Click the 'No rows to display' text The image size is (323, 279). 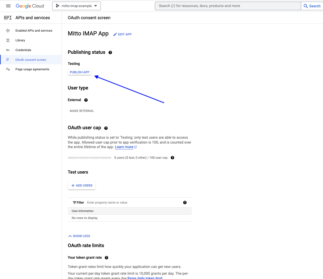pos(85,218)
